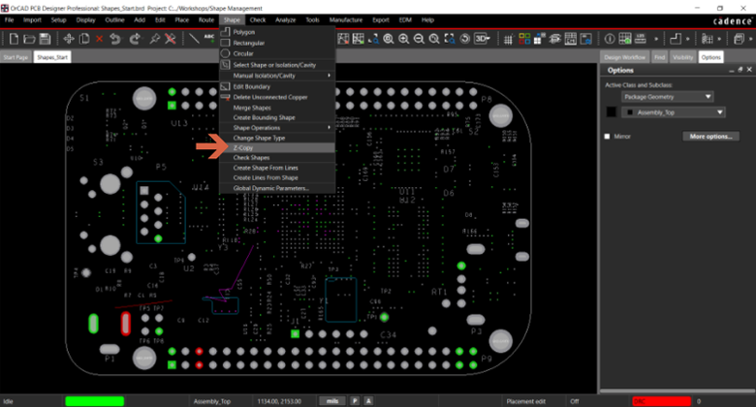Expand overflow arrow beside the L-shaped shape icon
Viewport: 756px width, 407px height.
687,39
